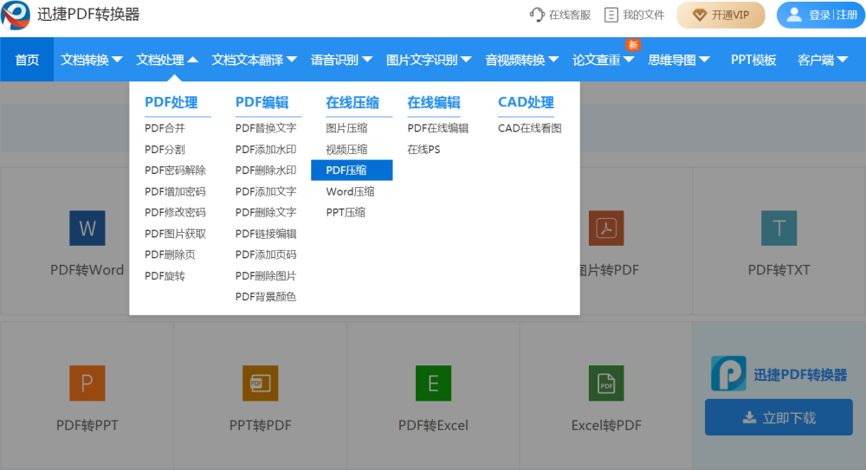Select PDF添加页码 item

coord(266,254)
